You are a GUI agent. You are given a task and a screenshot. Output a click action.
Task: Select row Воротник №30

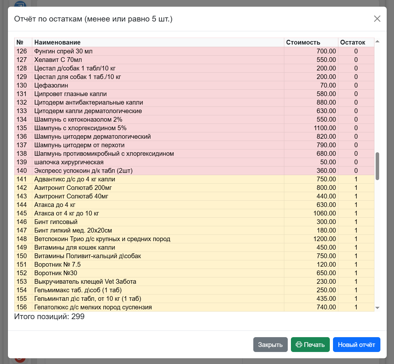pyautogui.click(x=194, y=273)
